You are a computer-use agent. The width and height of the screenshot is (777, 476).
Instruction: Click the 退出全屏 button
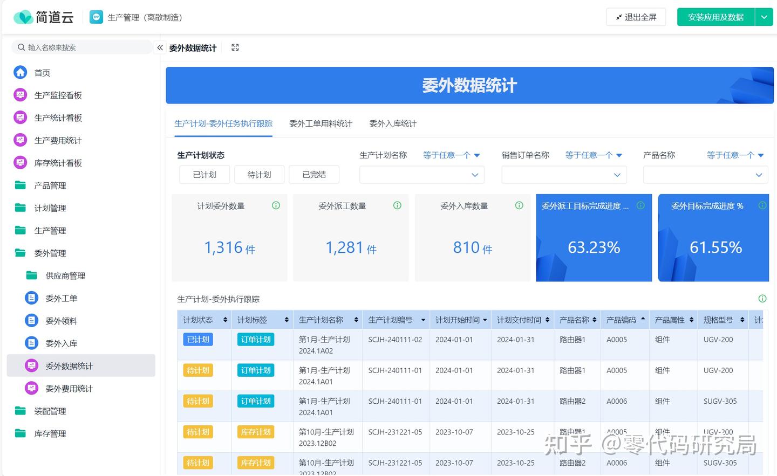click(x=636, y=17)
